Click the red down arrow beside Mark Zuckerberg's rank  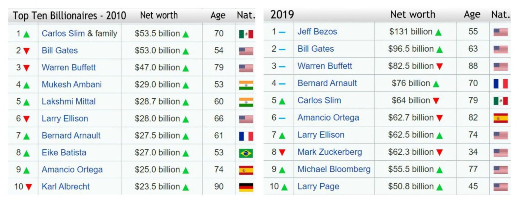click(x=282, y=152)
